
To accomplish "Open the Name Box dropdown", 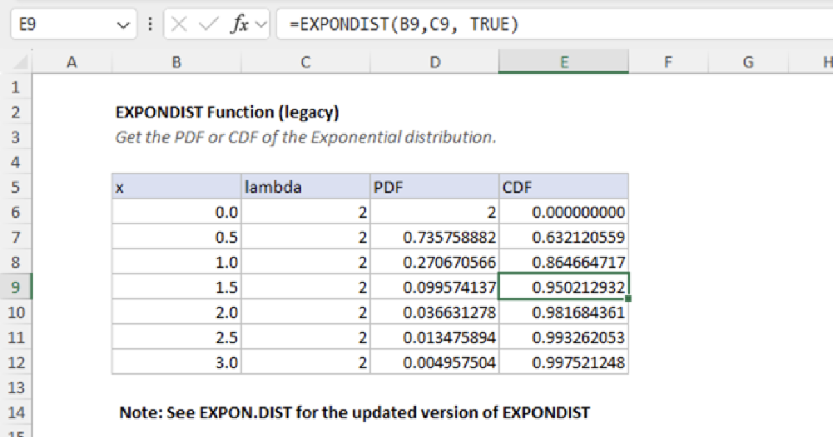I will [124, 24].
